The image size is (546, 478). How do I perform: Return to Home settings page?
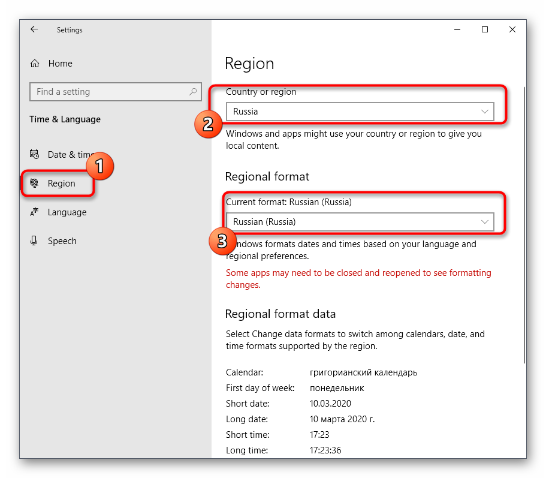(x=60, y=64)
